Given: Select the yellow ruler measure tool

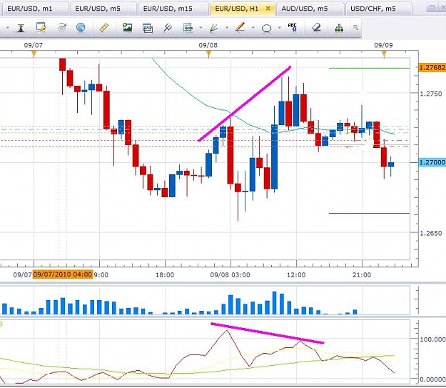Looking at the screenshot, I should (103, 28).
